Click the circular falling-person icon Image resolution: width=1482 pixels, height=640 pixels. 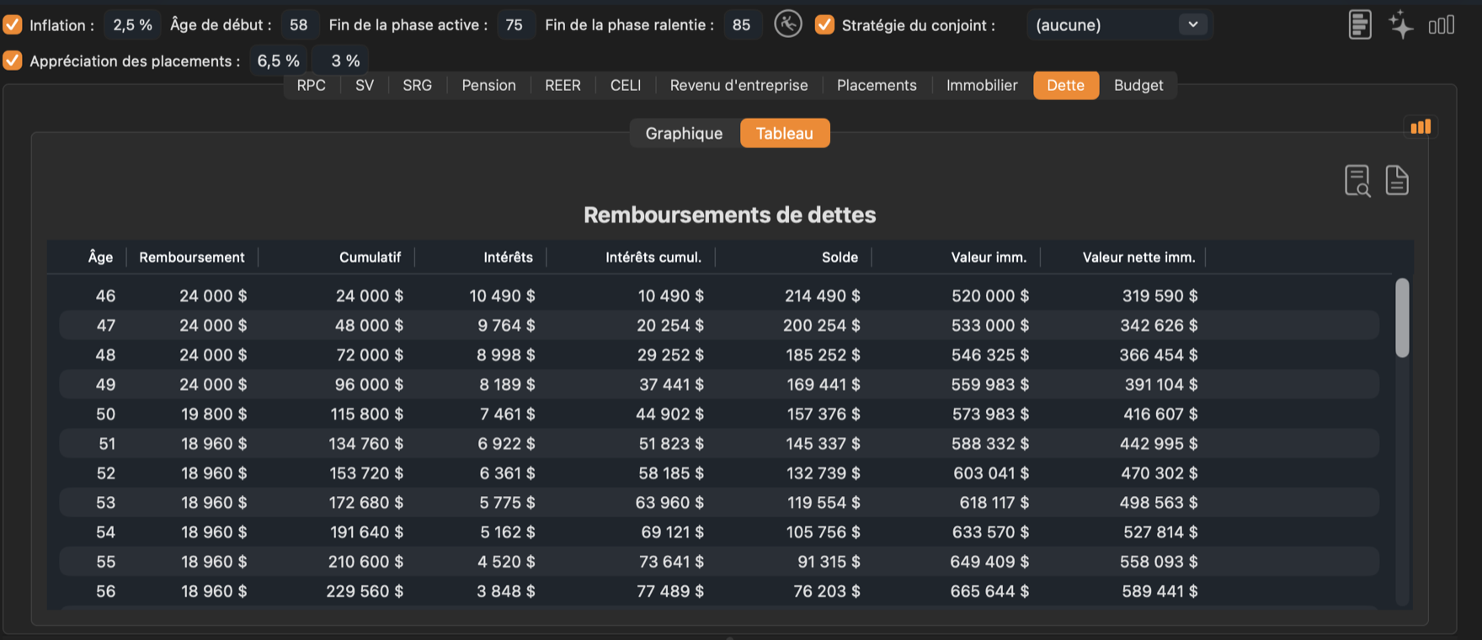(x=788, y=24)
